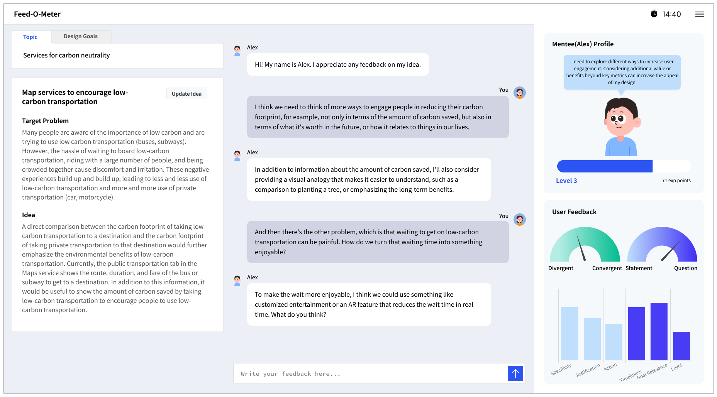Click your avatar above the waiting time question
This screenshot has height=397, width=717.
point(519,220)
